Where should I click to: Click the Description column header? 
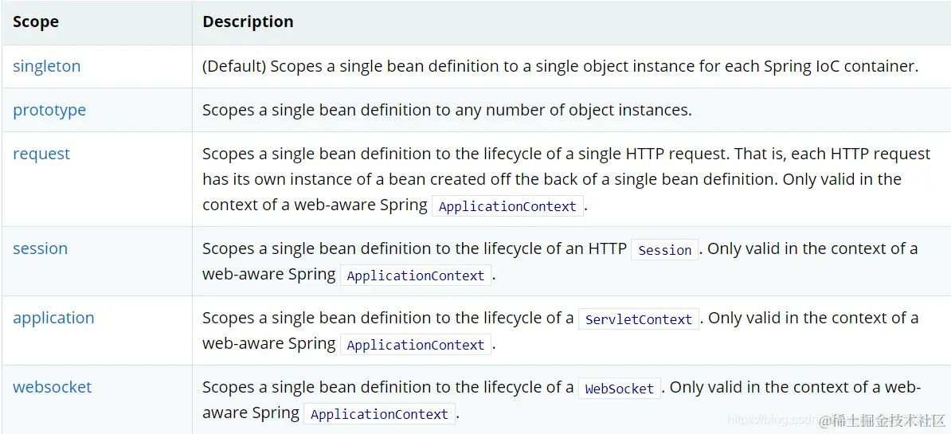248,22
